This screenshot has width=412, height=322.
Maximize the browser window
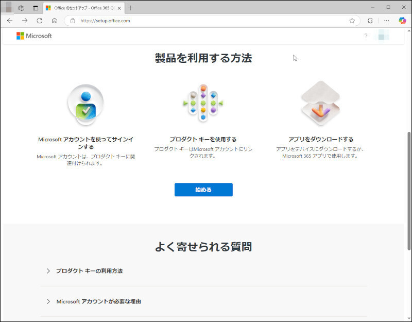(x=388, y=7)
